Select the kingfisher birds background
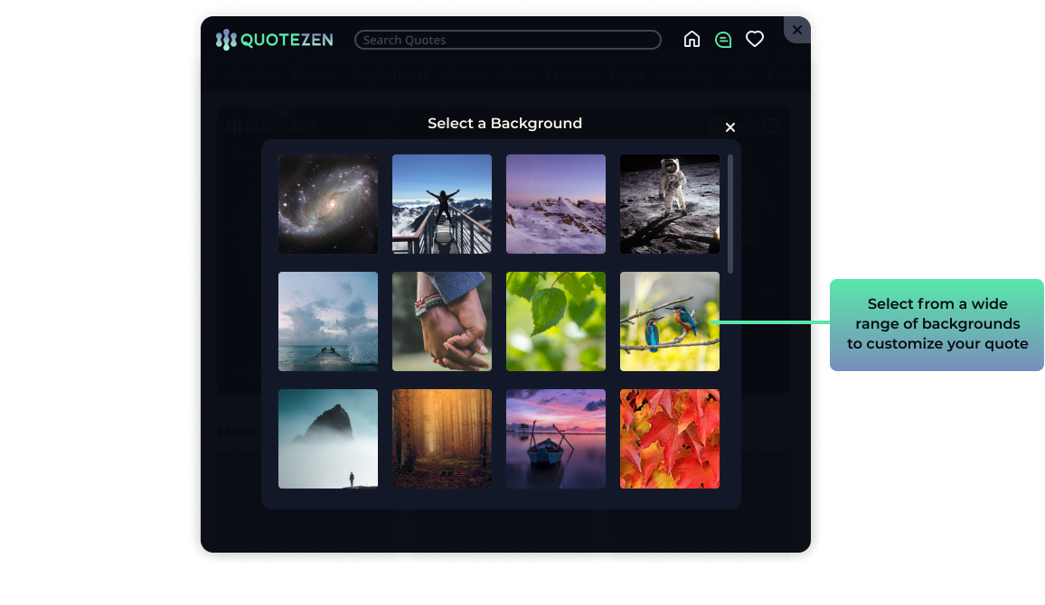The image size is (1045, 605). [x=670, y=321]
